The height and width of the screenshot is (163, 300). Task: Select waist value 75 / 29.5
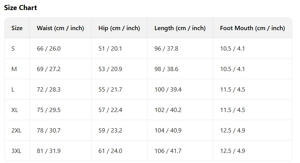(x=49, y=110)
